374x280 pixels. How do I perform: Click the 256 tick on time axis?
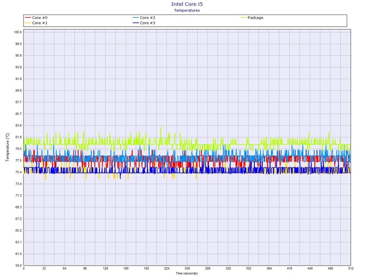click(187, 268)
